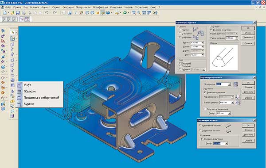This screenshot has height=168, width=266.
Task: Click the Redo arrow icon
Action: pyautogui.click(x=55, y=13)
